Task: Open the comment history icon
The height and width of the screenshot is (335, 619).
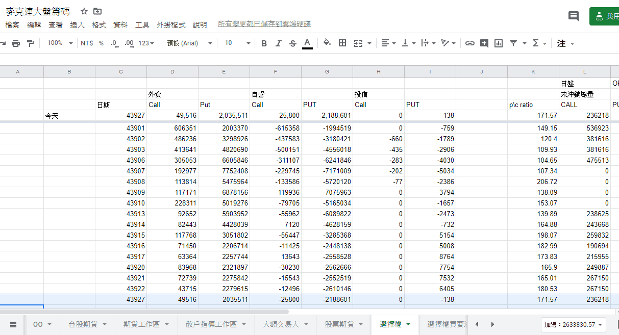Action: pos(574,16)
